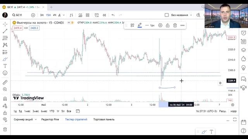This screenshot has width=248, height=139.
Task: Open the Fibonacci retracement tools
Action: pos(5,38)
